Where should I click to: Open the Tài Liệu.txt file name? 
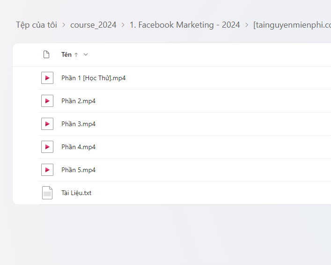tap(76, 193)
